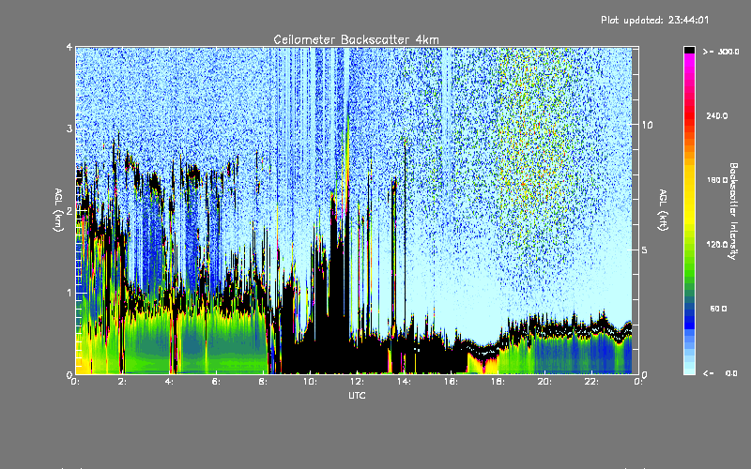Click the '1' km tick on left axis
The height and width of the screenshot is (469, 751).
coord(69,293)
